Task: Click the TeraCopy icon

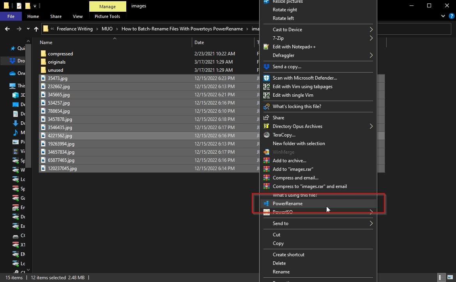Action: 267,135
